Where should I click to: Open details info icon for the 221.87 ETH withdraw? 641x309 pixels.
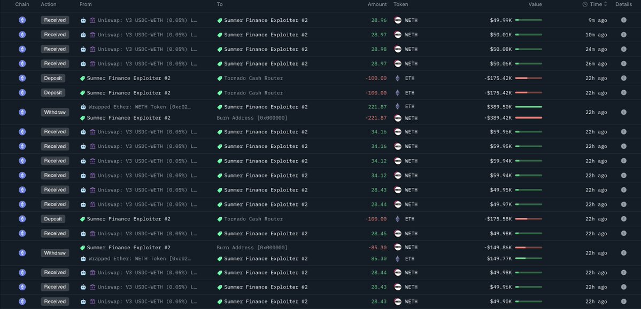click(623, 112)
